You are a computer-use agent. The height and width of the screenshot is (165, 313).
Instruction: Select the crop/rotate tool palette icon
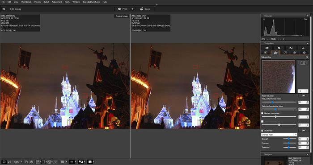point(279,48)
